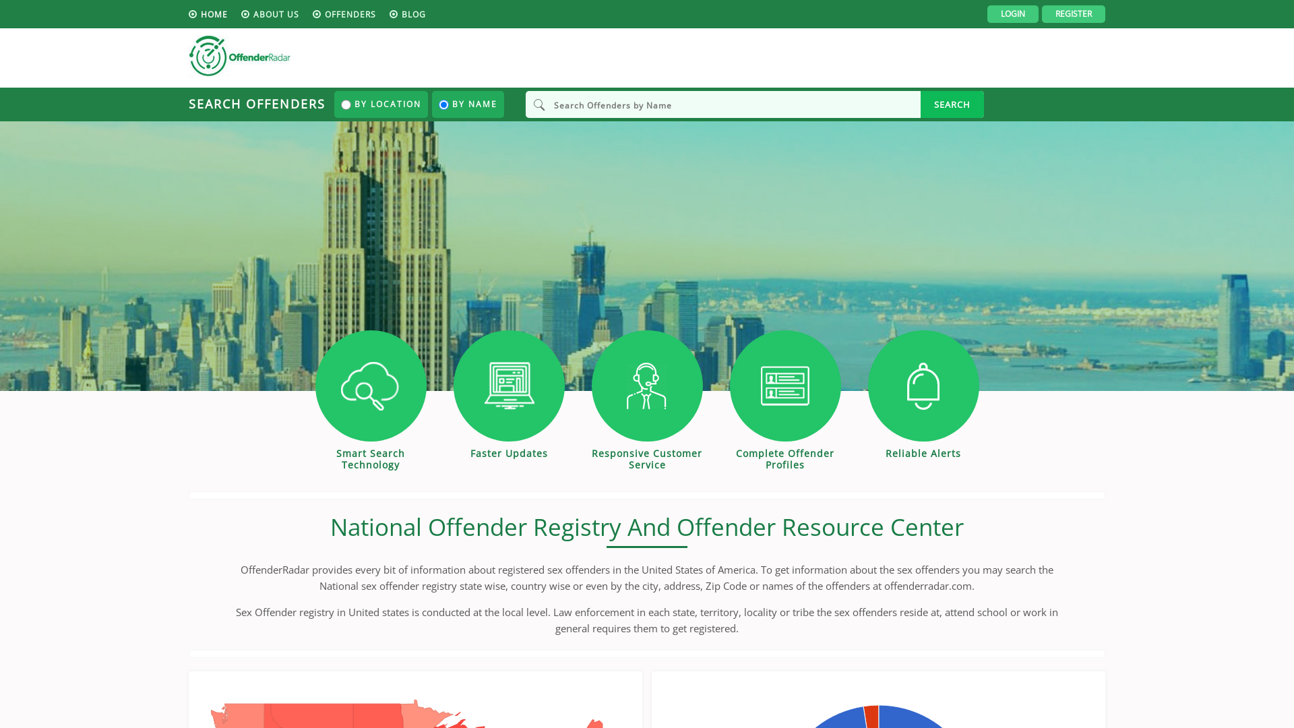Click the magnifier icon in search box
The width and height of the screenshot is (1294, 728).
539,104
